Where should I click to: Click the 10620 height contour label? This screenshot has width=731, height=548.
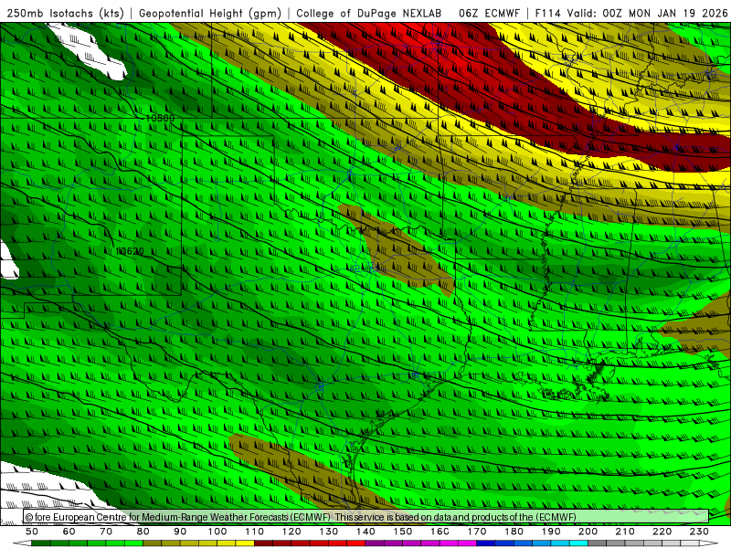[130, 251]
